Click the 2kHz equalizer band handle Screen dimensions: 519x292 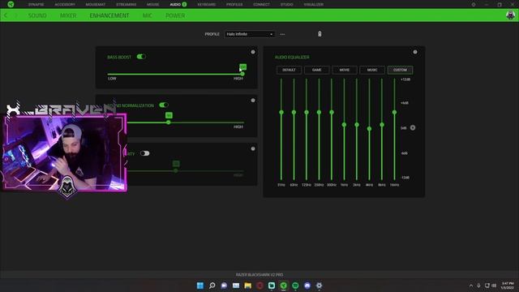click(357, 125)
